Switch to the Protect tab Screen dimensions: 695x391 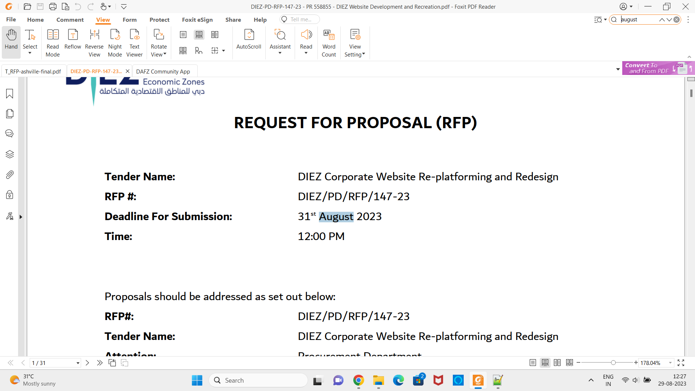(160, 20)
